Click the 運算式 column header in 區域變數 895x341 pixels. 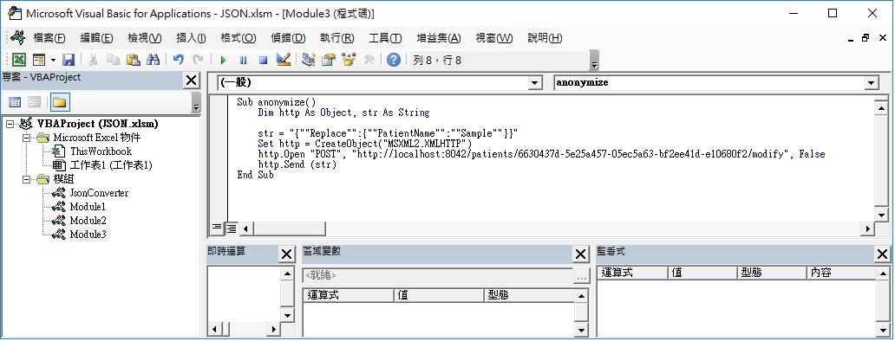tap(348, 295)
